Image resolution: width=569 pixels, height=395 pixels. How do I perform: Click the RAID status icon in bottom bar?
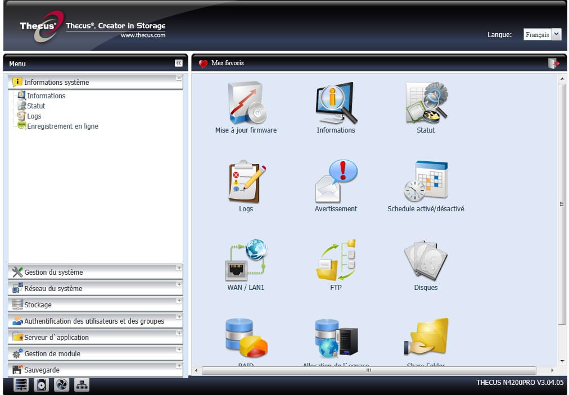(x=21, y=385)
